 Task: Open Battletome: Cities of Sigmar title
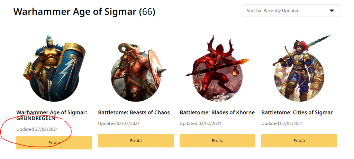297,112
